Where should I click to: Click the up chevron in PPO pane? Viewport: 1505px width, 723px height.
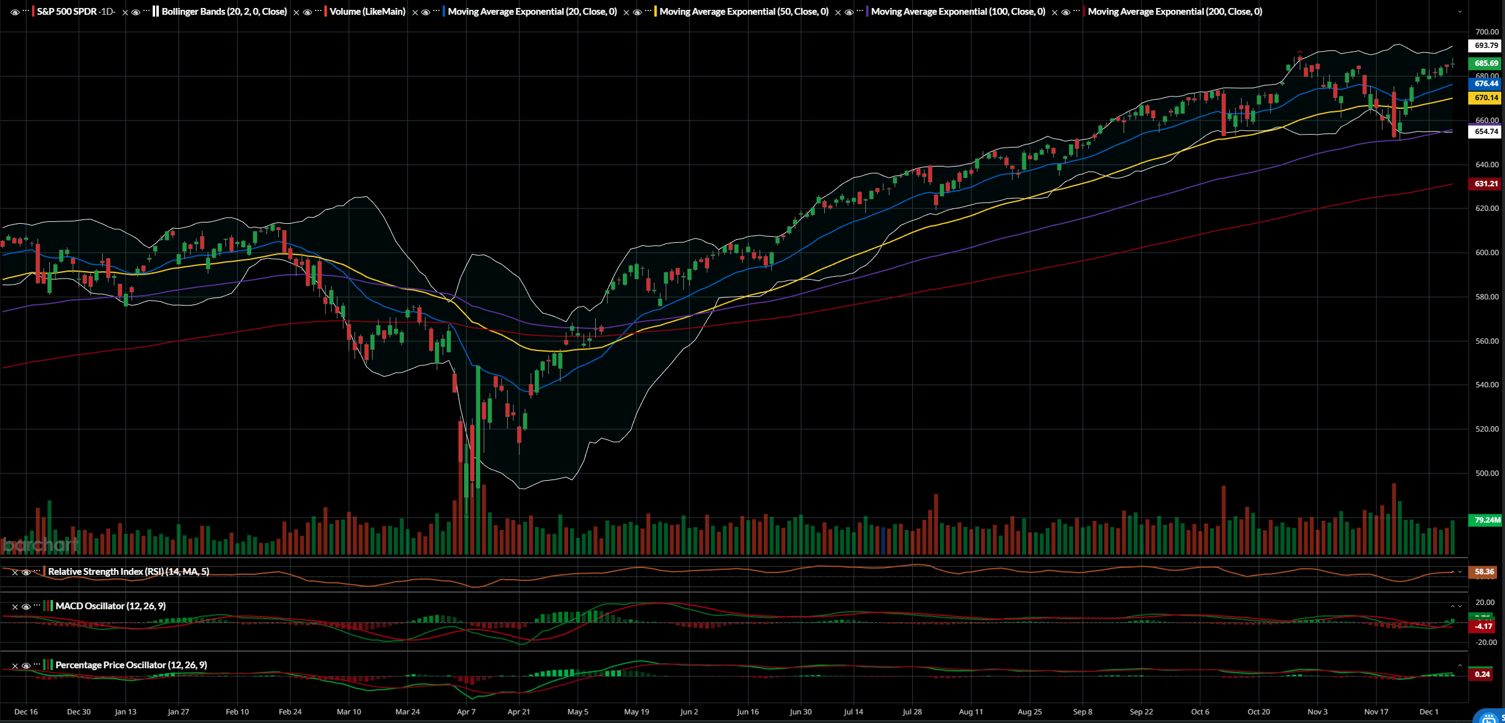tap(1459, 665)
